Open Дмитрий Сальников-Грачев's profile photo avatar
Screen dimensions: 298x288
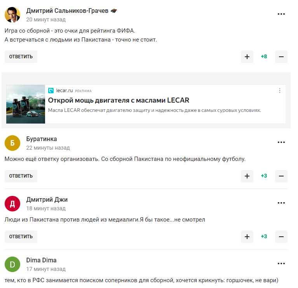[12, 15]
